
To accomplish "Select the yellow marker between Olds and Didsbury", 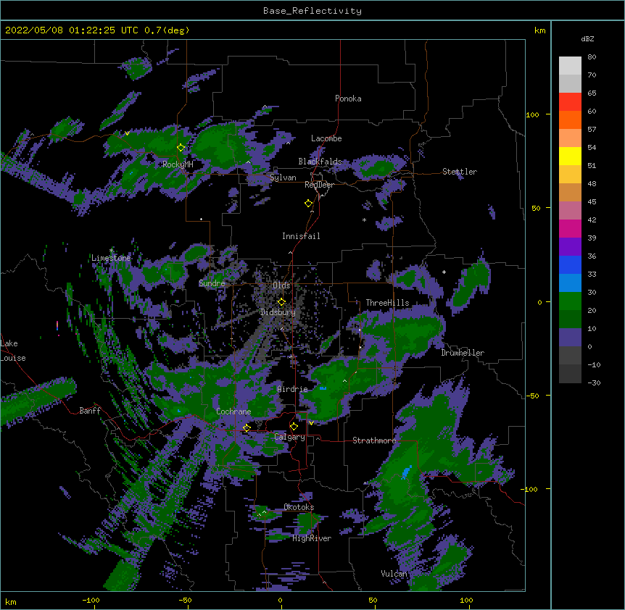I will pos(282,301).
